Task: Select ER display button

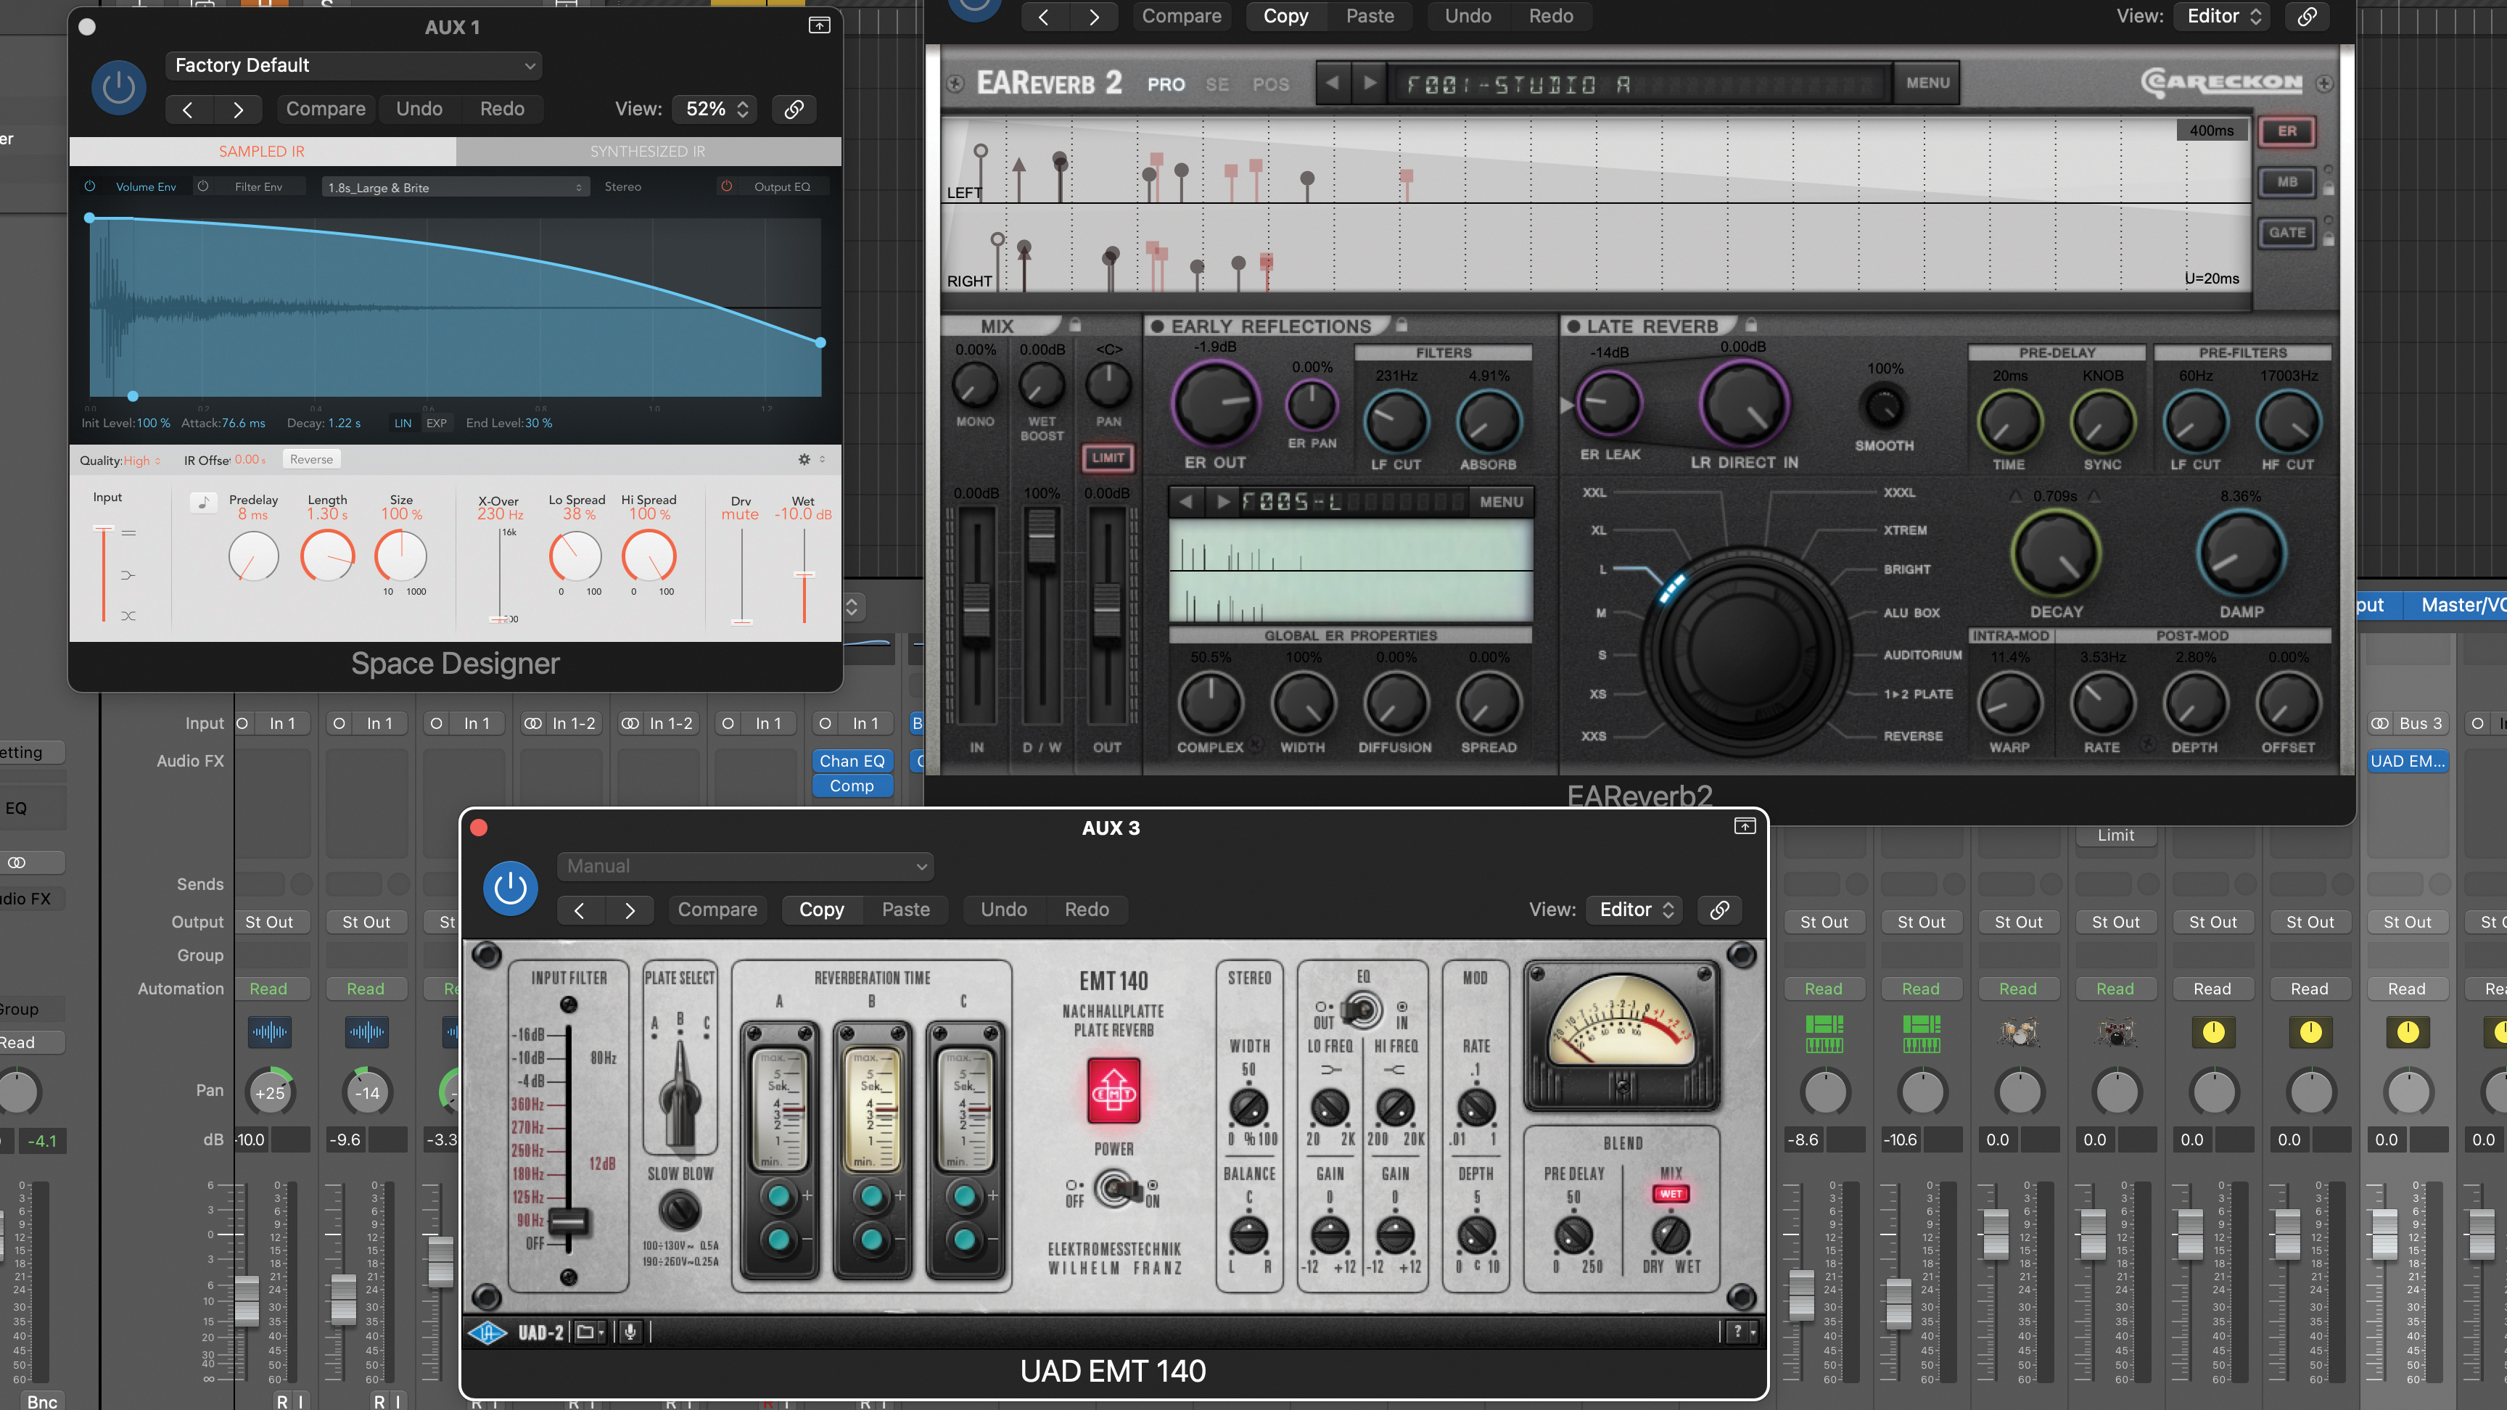Action: (2286, 131)
